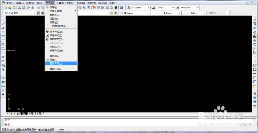The height and width of the screenshot is (133, 258).
Task: Open the 文件(F) menu
Action: (10, 3)
